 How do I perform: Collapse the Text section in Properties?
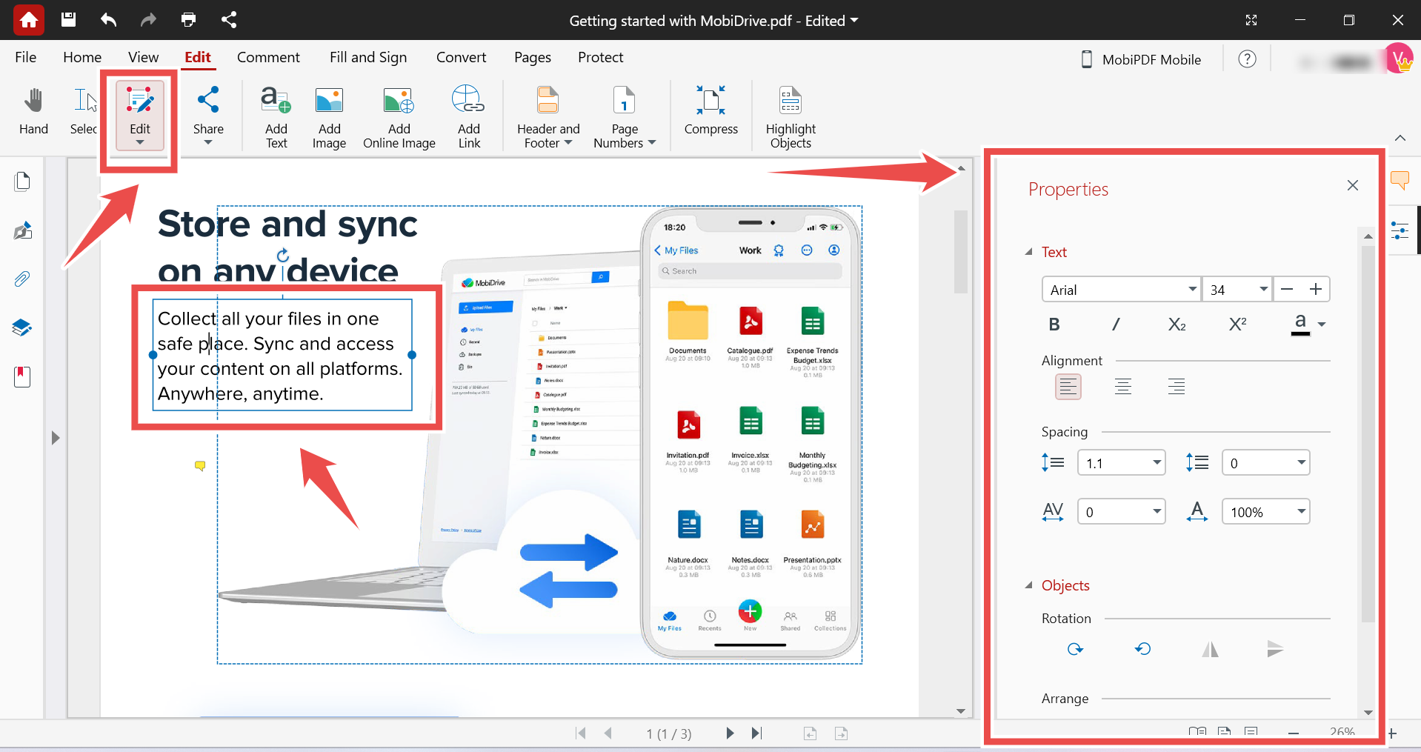coord(1028,252)
